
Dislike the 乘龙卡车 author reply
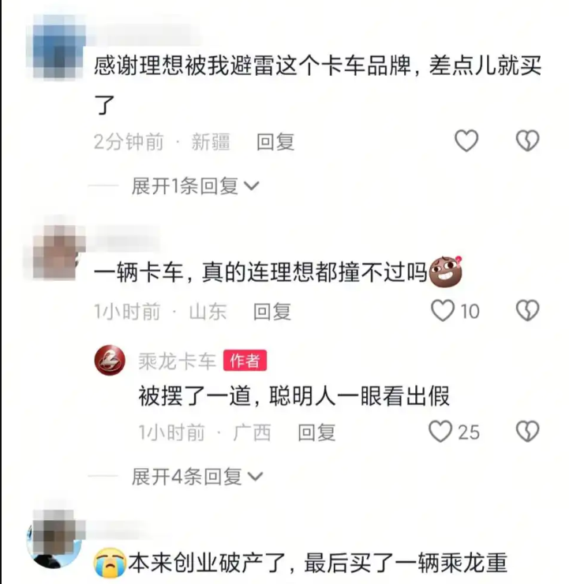[x=528, y=432]
